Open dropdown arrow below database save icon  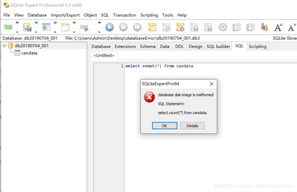click(x=36, y=32)
